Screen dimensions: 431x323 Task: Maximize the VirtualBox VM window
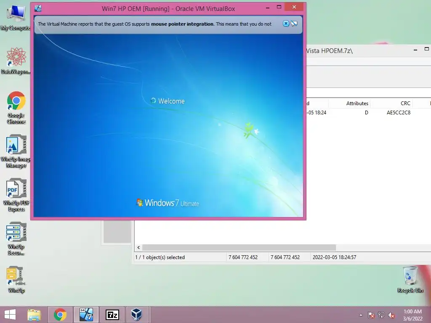(279, 7)
